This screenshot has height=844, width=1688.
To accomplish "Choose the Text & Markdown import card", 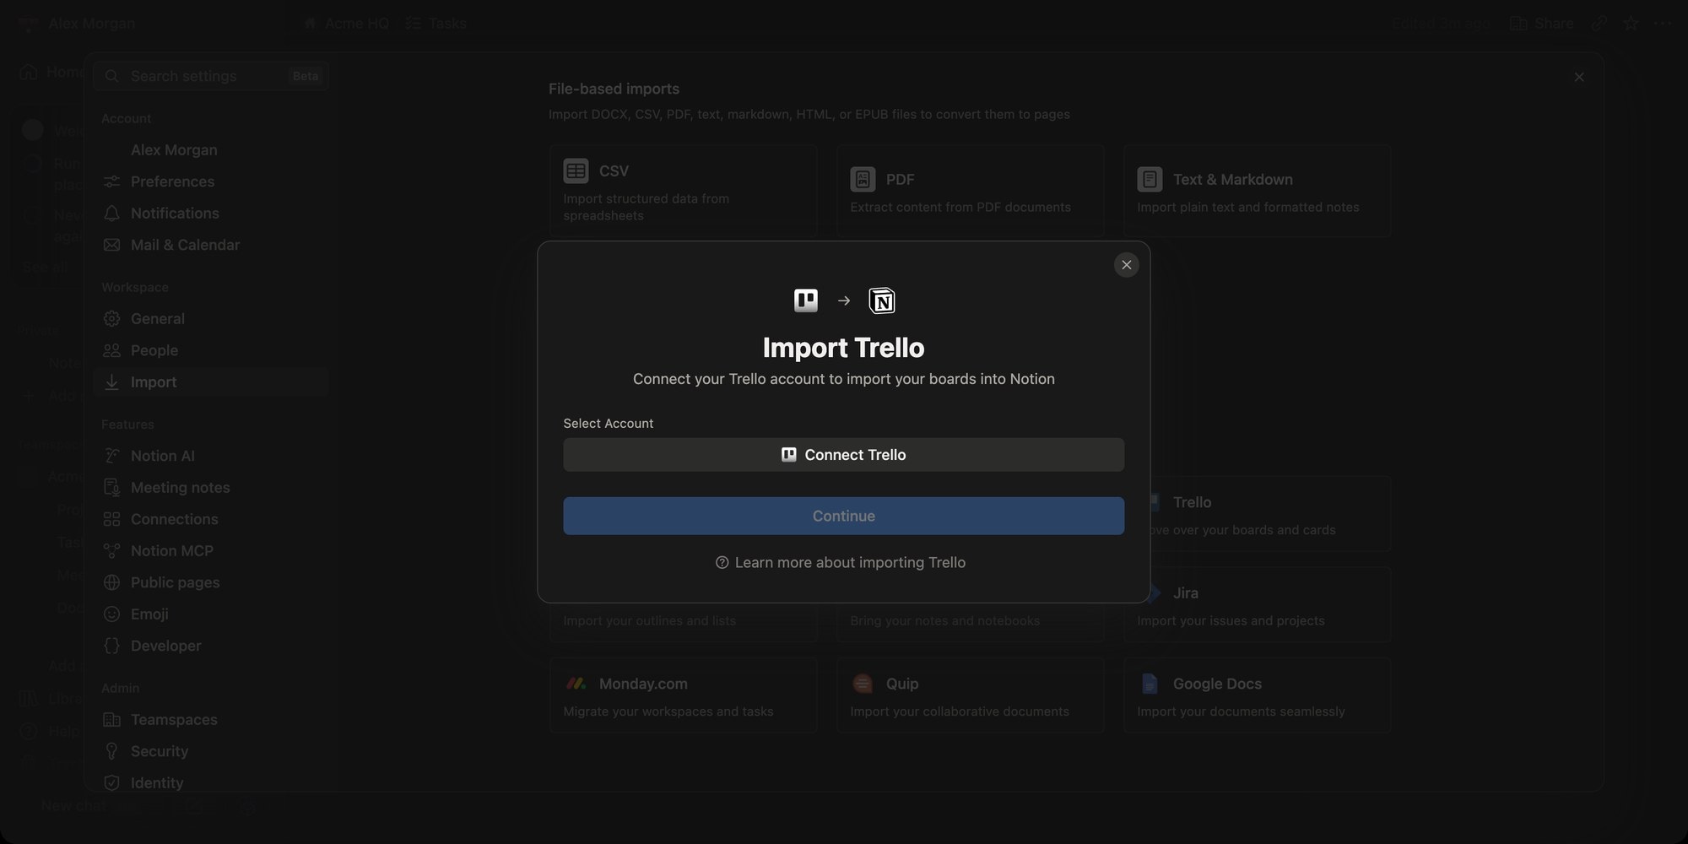I will 1257,191.
